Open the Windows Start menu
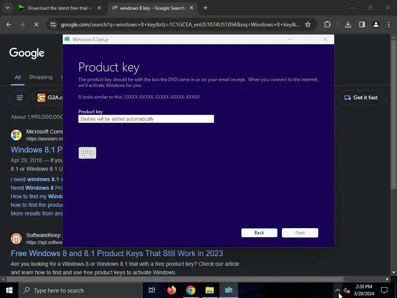Viewport: 397px width, 298px height. point(9,290)
